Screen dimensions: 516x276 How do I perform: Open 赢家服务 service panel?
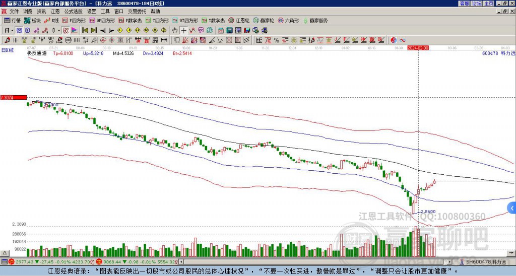pos(315,20)
